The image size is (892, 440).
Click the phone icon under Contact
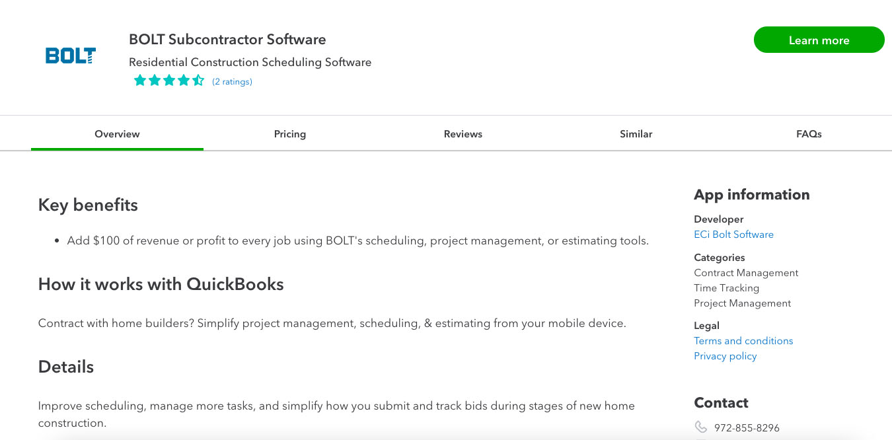700,427
